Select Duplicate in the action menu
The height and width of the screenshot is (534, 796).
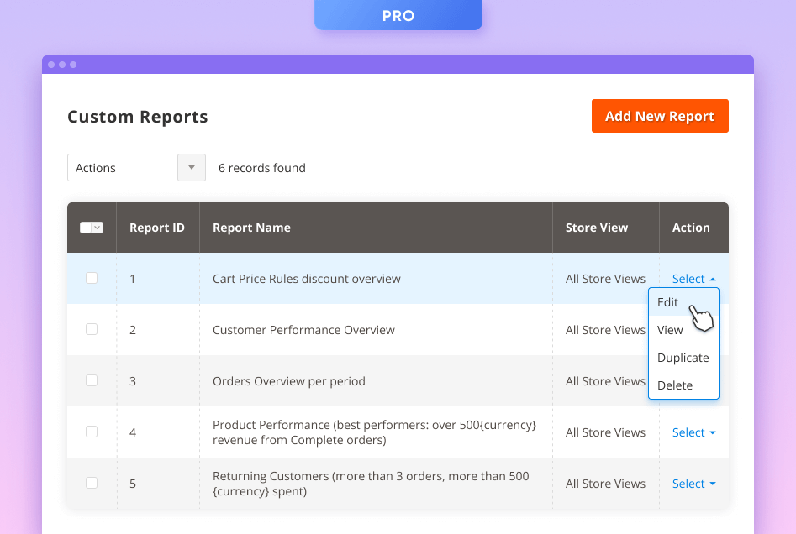(x=683, y=358)
